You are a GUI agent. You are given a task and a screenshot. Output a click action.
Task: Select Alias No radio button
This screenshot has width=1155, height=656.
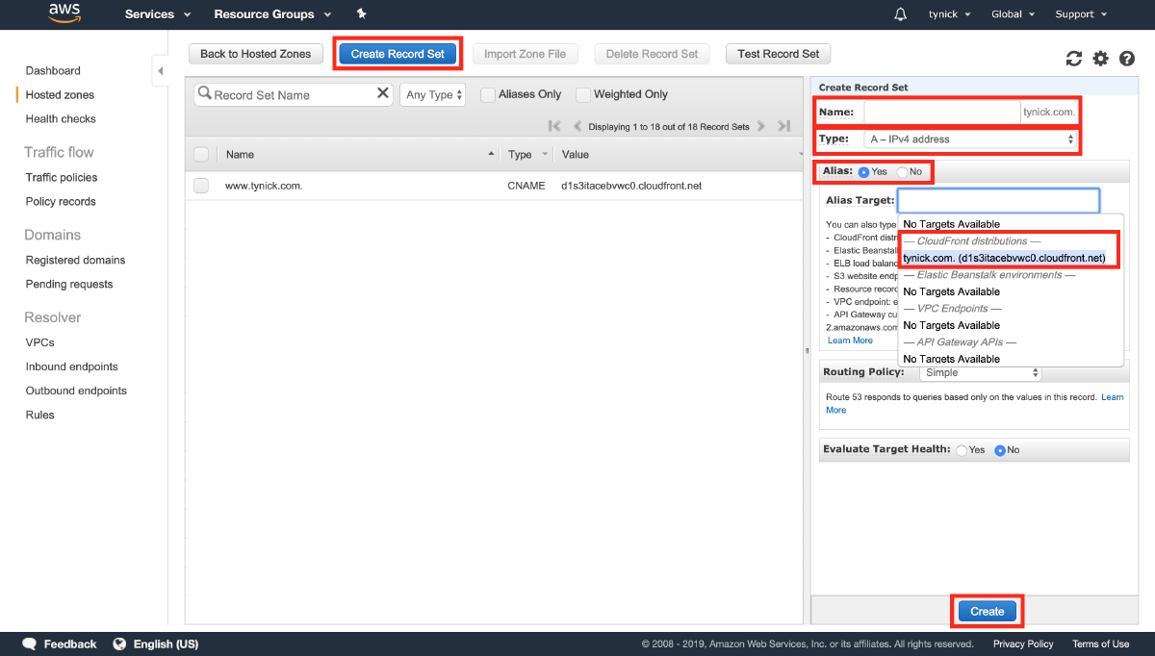[902, 172]
